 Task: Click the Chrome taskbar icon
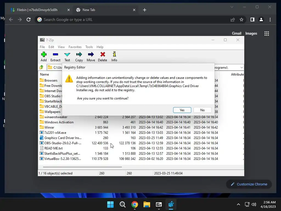tap(134, 204)
